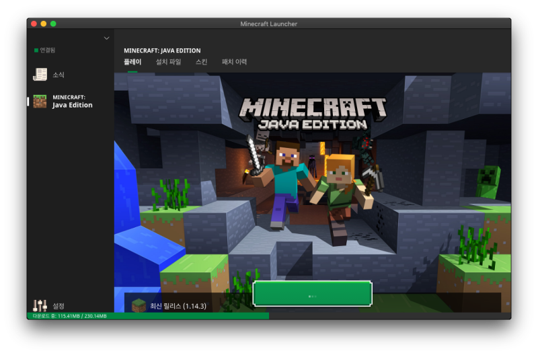Screen dimensions: 538x355
Task: Switch to the 설치 파일 tab
Action: pyautogui.click(x=168, y=62)
